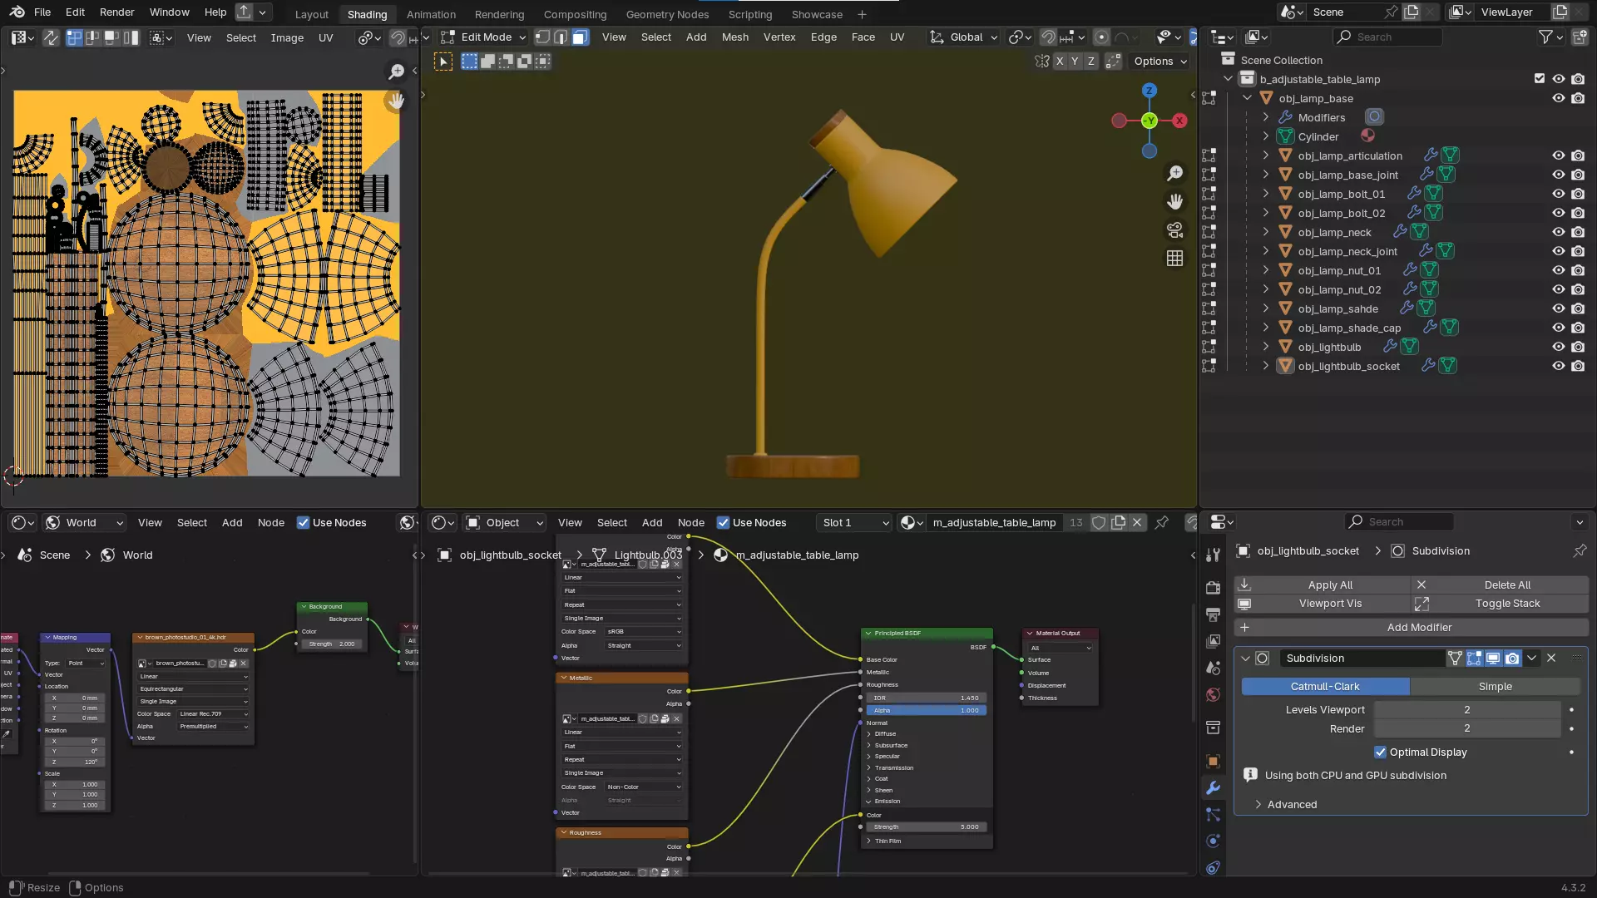This screenshot has width=1597, height=898.
Task: Switch to the Geometry Nodes workspace tab
Action: tap(667, 14)
